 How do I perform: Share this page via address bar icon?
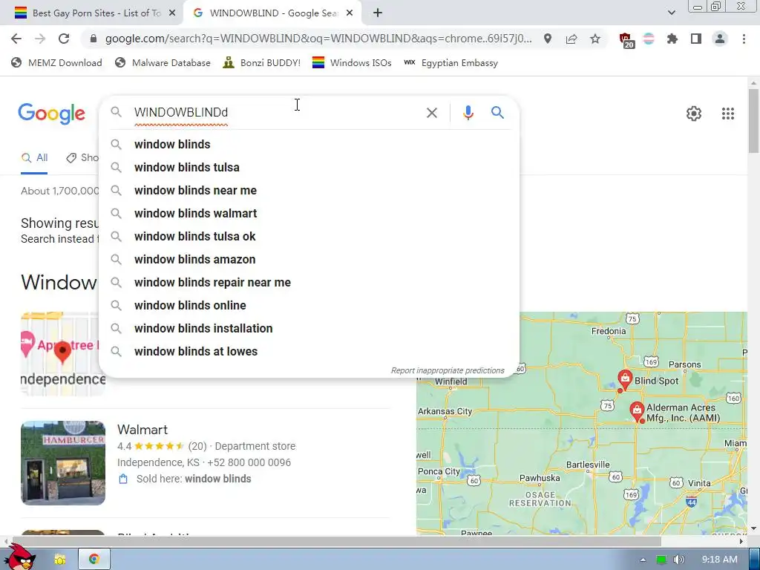tap(571, 39)
